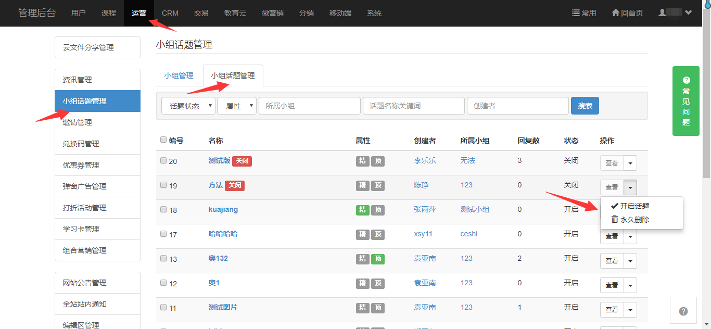Check the select-all checkbox beside 编号
Image resolution: width=711 pixels, height=329 pixels.
(x=163, y=140)
